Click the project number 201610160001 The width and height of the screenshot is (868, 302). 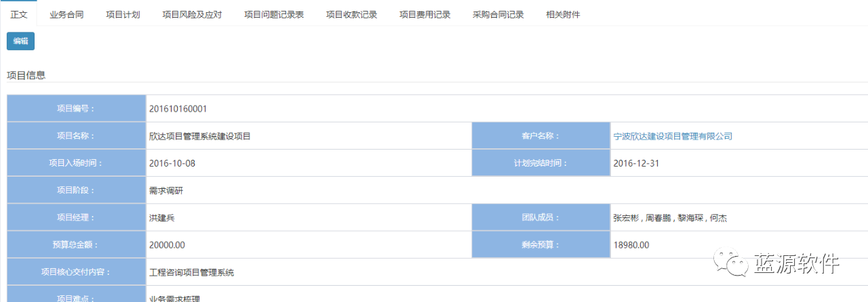pos(178,108)
